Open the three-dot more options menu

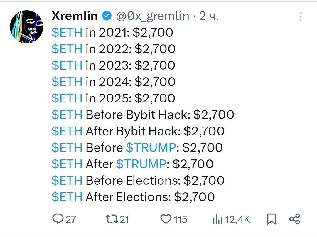pyautogui.click(x=301, y=16)
